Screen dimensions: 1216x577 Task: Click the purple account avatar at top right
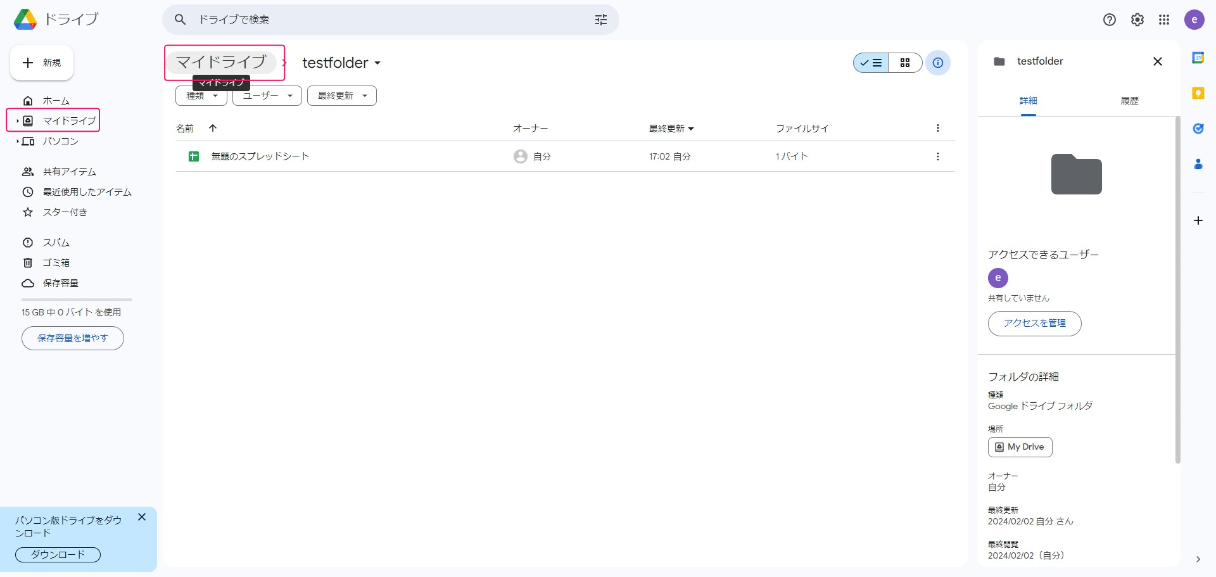(1194, 20)
